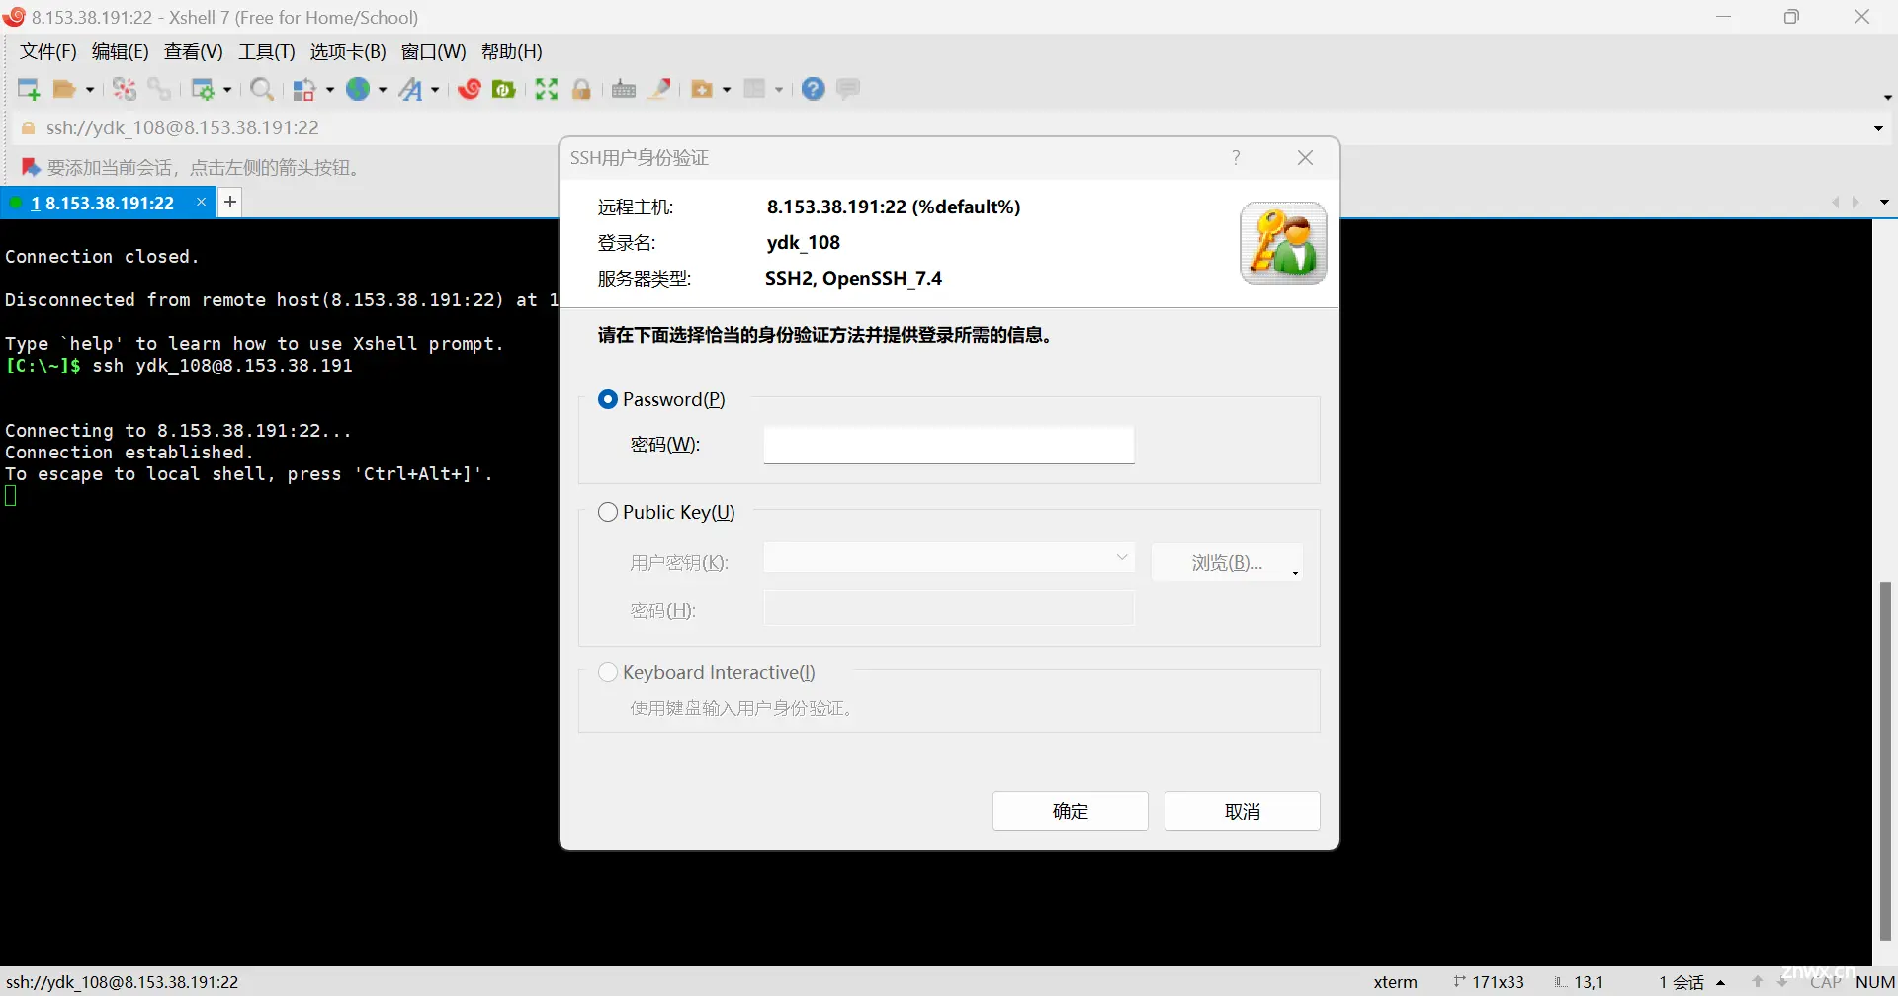
Task: Open the 用户密钥(K) combo box
Action: click(949, 558)
